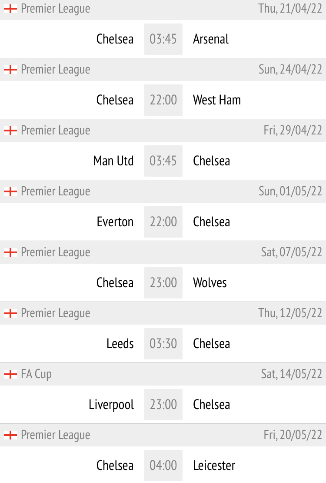Open the Wolves team link
326x483 pixels.
pos(210,283)
